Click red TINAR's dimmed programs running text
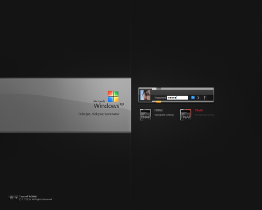This screenshot has height=210, width=262. pos(205,115)
